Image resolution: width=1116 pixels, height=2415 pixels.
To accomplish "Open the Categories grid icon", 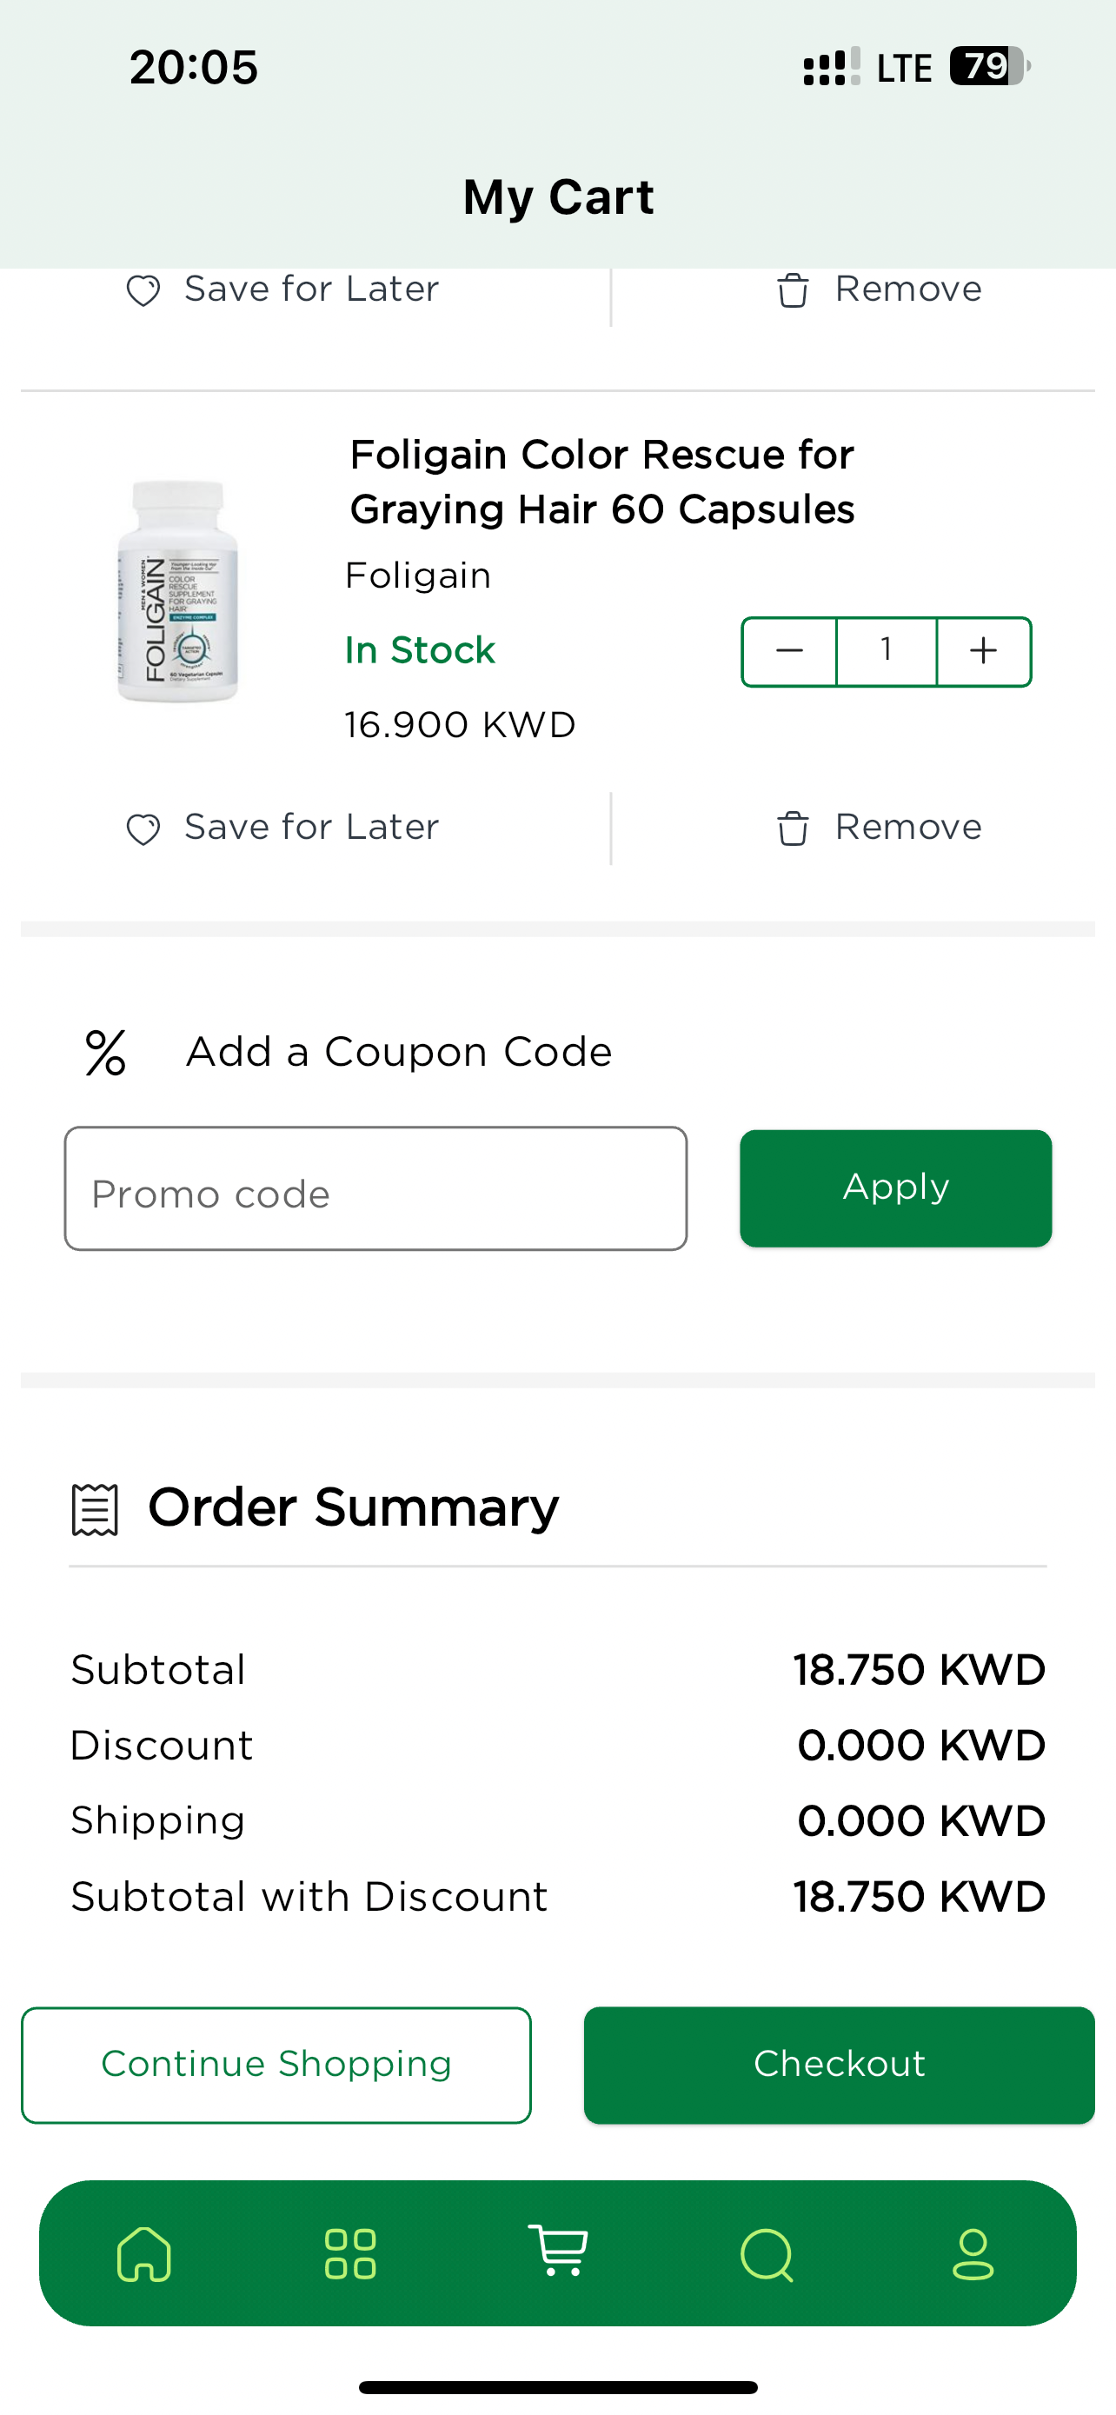I will [x=350, y=2254].
